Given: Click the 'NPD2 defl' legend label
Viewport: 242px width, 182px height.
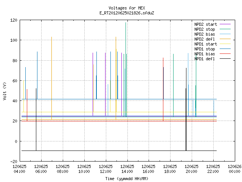Looking at the screenshot, I should coord(205,39).
